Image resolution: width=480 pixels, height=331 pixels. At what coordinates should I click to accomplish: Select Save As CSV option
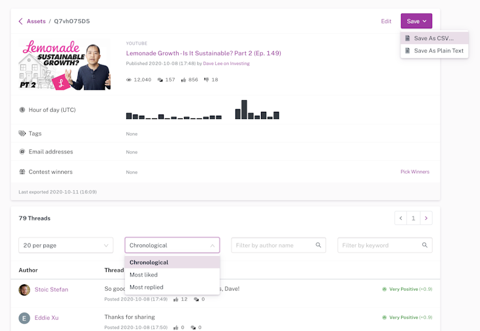pos(433,38)
